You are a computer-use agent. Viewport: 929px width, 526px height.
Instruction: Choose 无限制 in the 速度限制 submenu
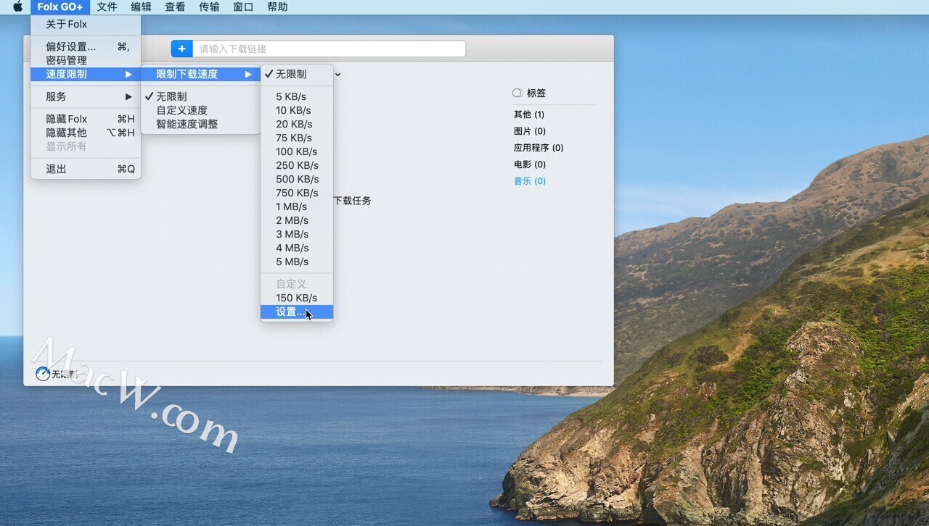(x=200, y=96)
